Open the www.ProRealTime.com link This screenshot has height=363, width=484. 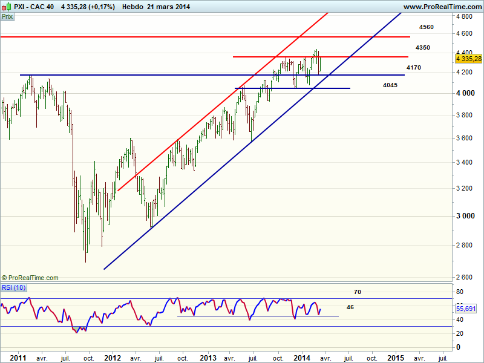[442, 7]
